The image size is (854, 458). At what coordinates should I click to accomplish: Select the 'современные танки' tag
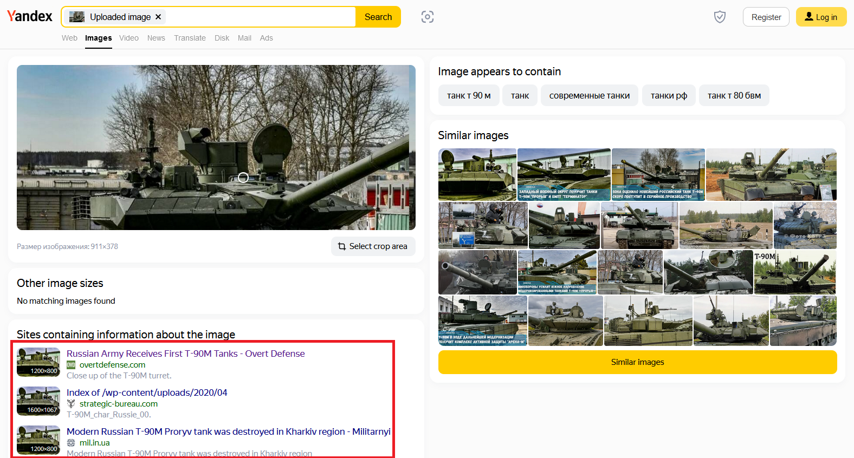click(590, 95)
